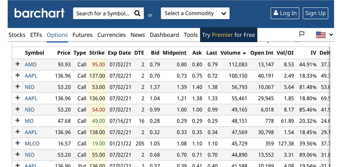Click the 40,191 open interest value
The image size is (339, 167).
pyautogui.click(x=266, y=76)
